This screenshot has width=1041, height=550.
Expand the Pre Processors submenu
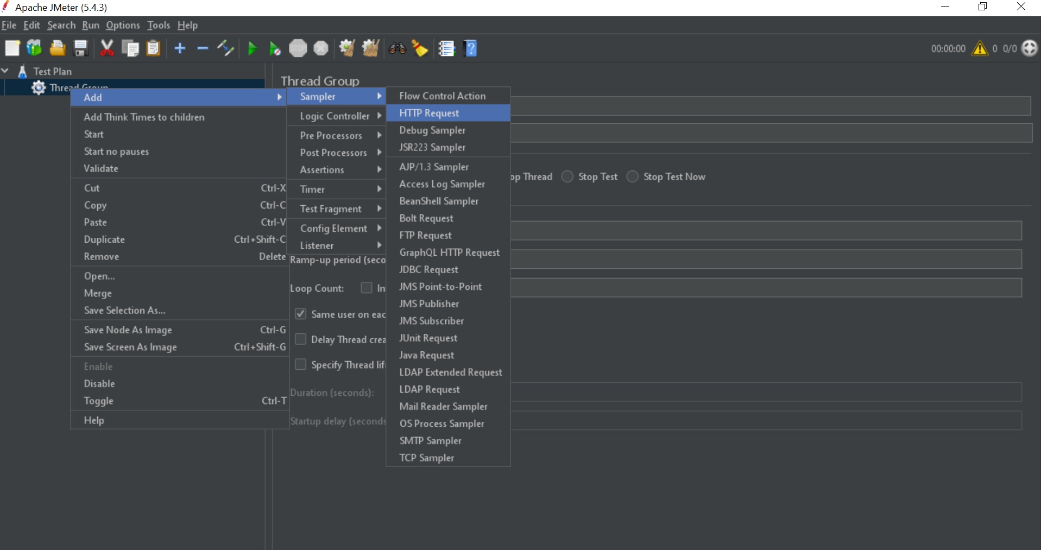[x=336, y=136]
